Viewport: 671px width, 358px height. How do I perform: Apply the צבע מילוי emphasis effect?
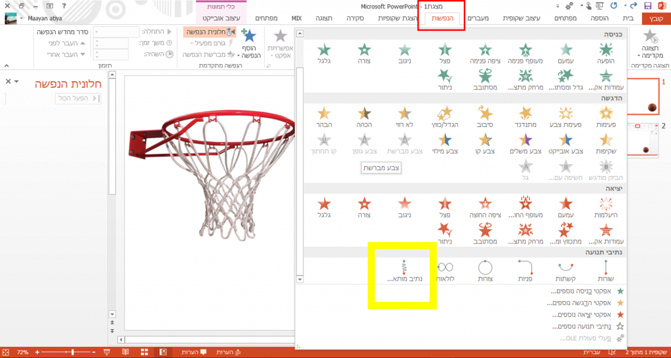pos(445,143)
